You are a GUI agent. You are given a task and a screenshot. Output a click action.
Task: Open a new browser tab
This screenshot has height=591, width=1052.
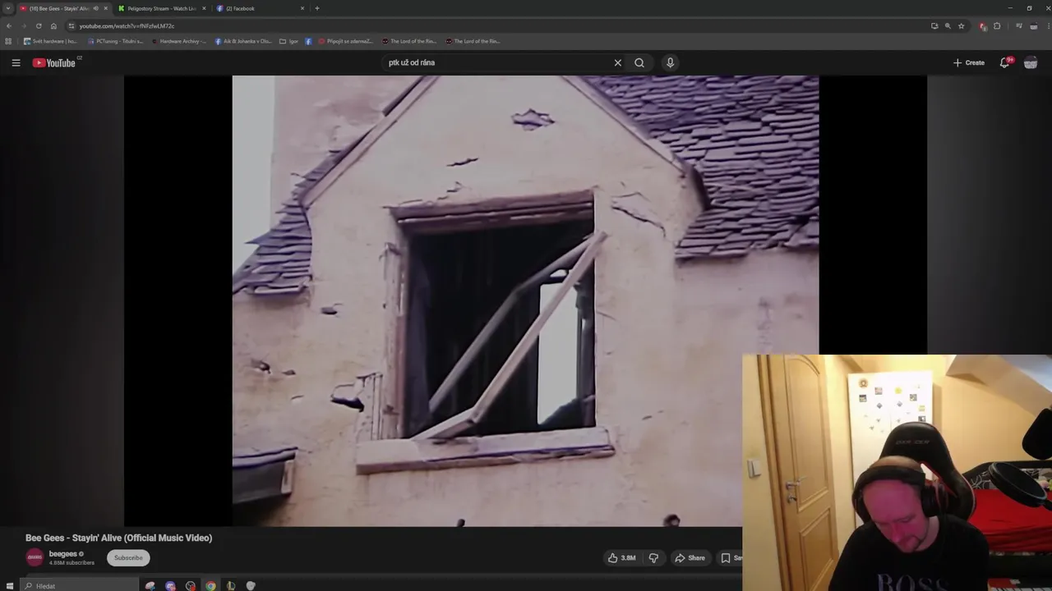point(317,8)
